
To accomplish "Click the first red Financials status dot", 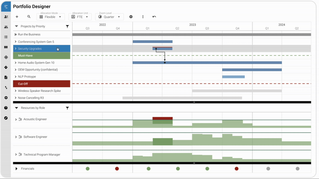I will tap(117, 169).
